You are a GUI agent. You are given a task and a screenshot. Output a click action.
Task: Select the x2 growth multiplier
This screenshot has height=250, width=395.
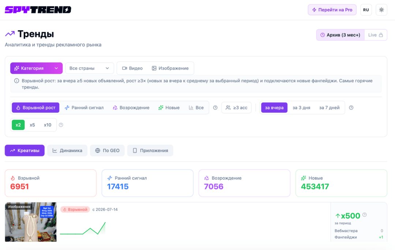(18, 125)
